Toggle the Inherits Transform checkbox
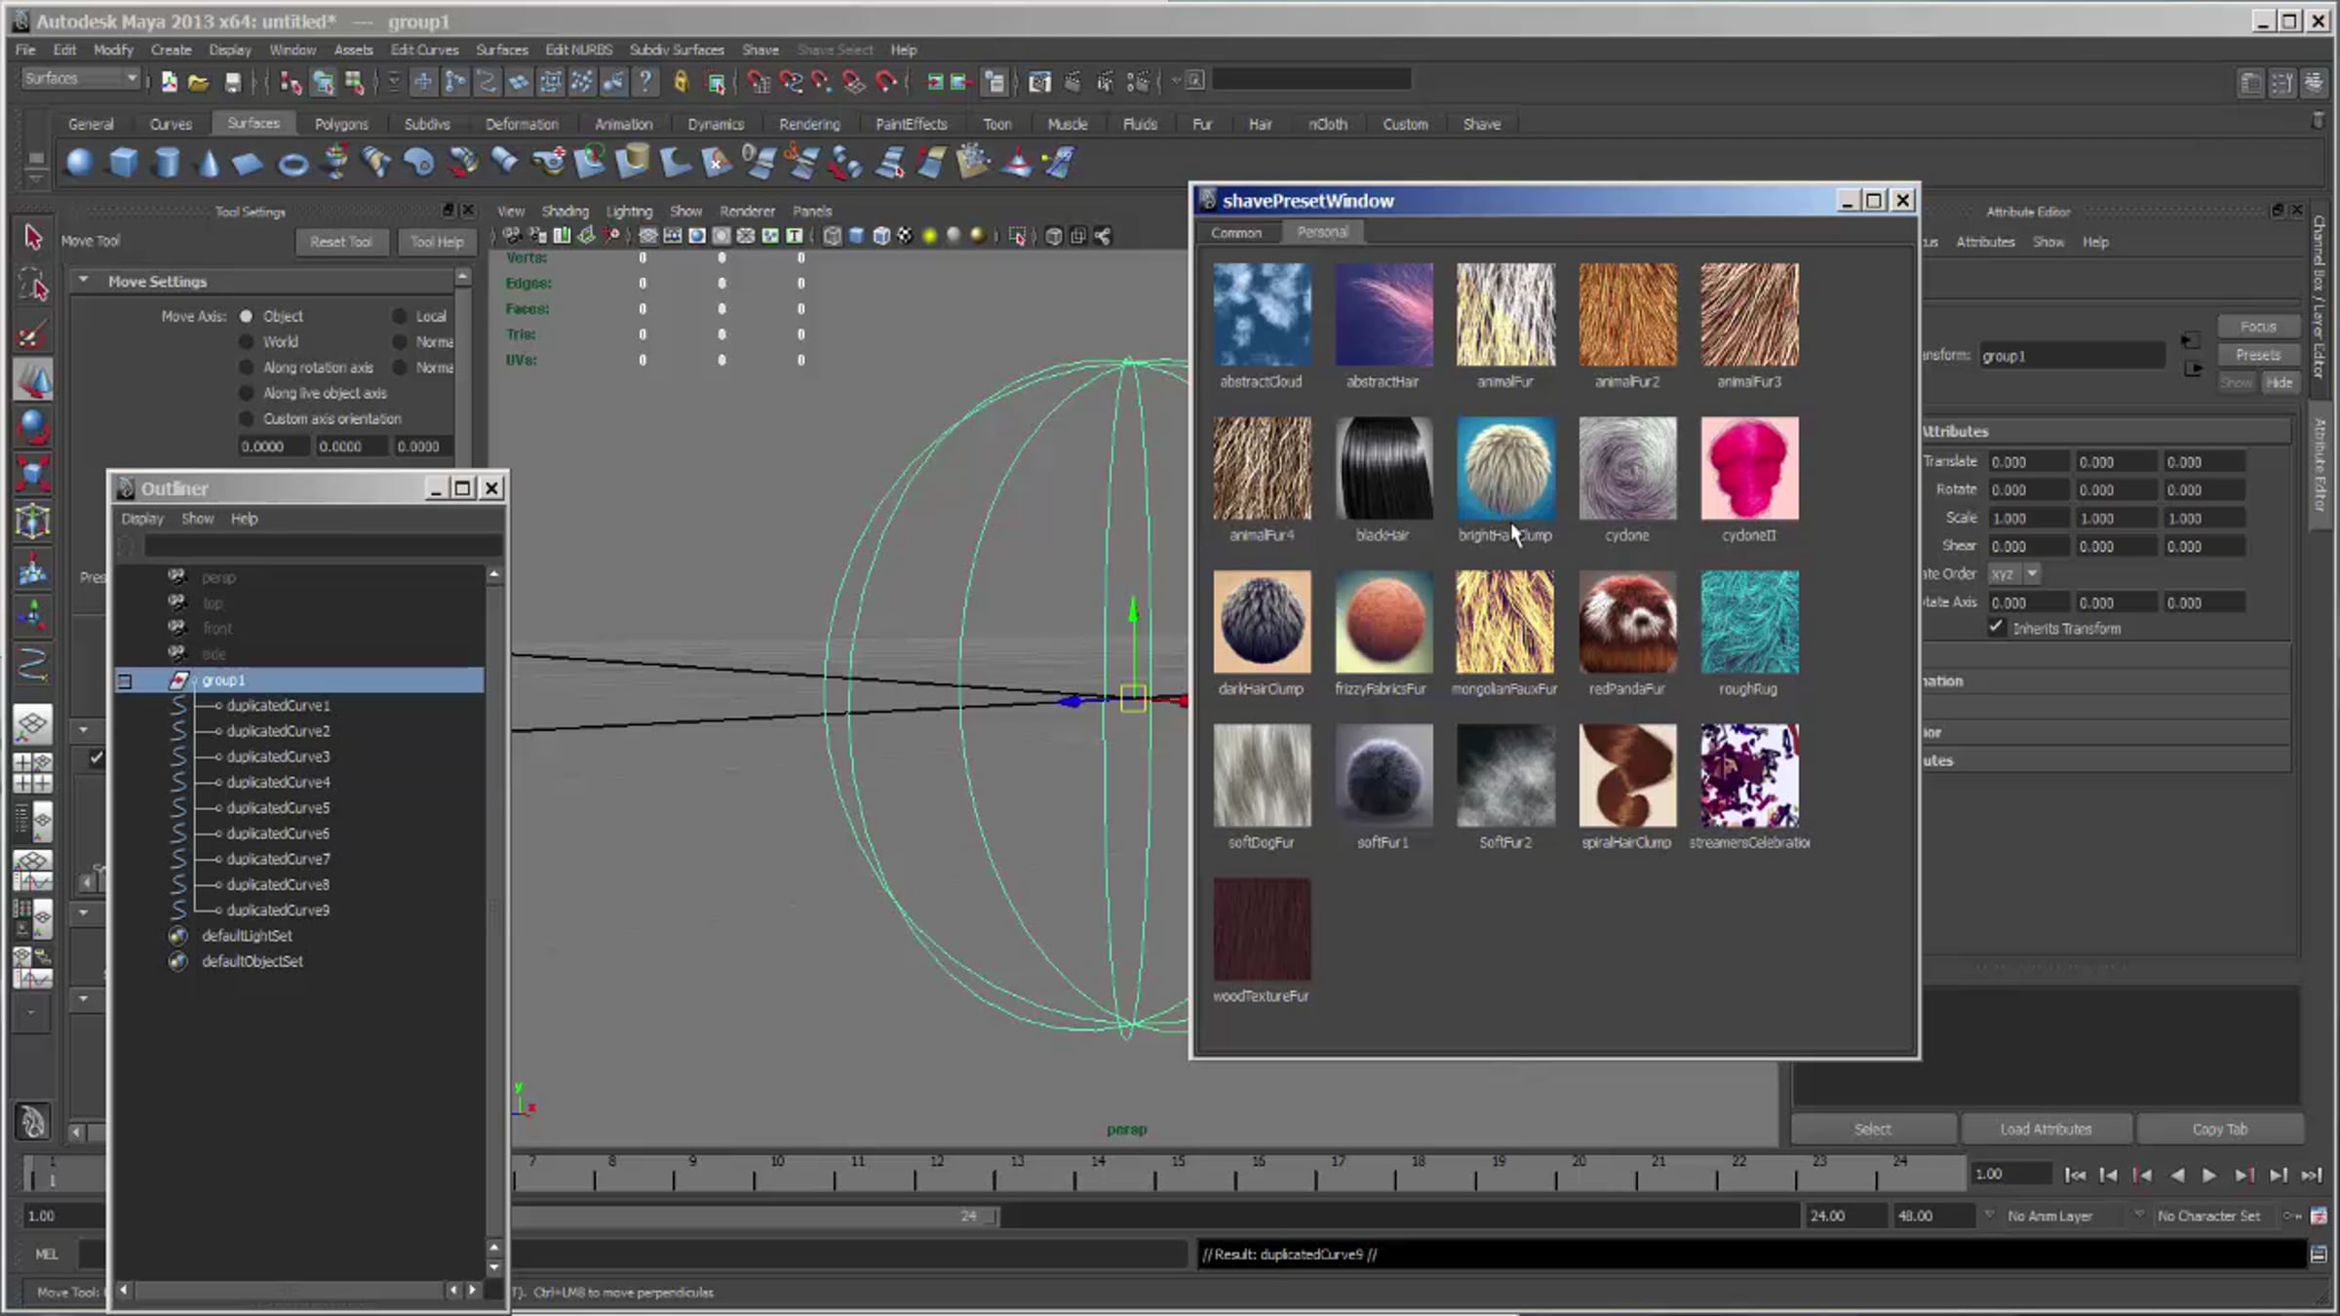Viewport: 2340px width, 1316px height. coord(1997,628)
